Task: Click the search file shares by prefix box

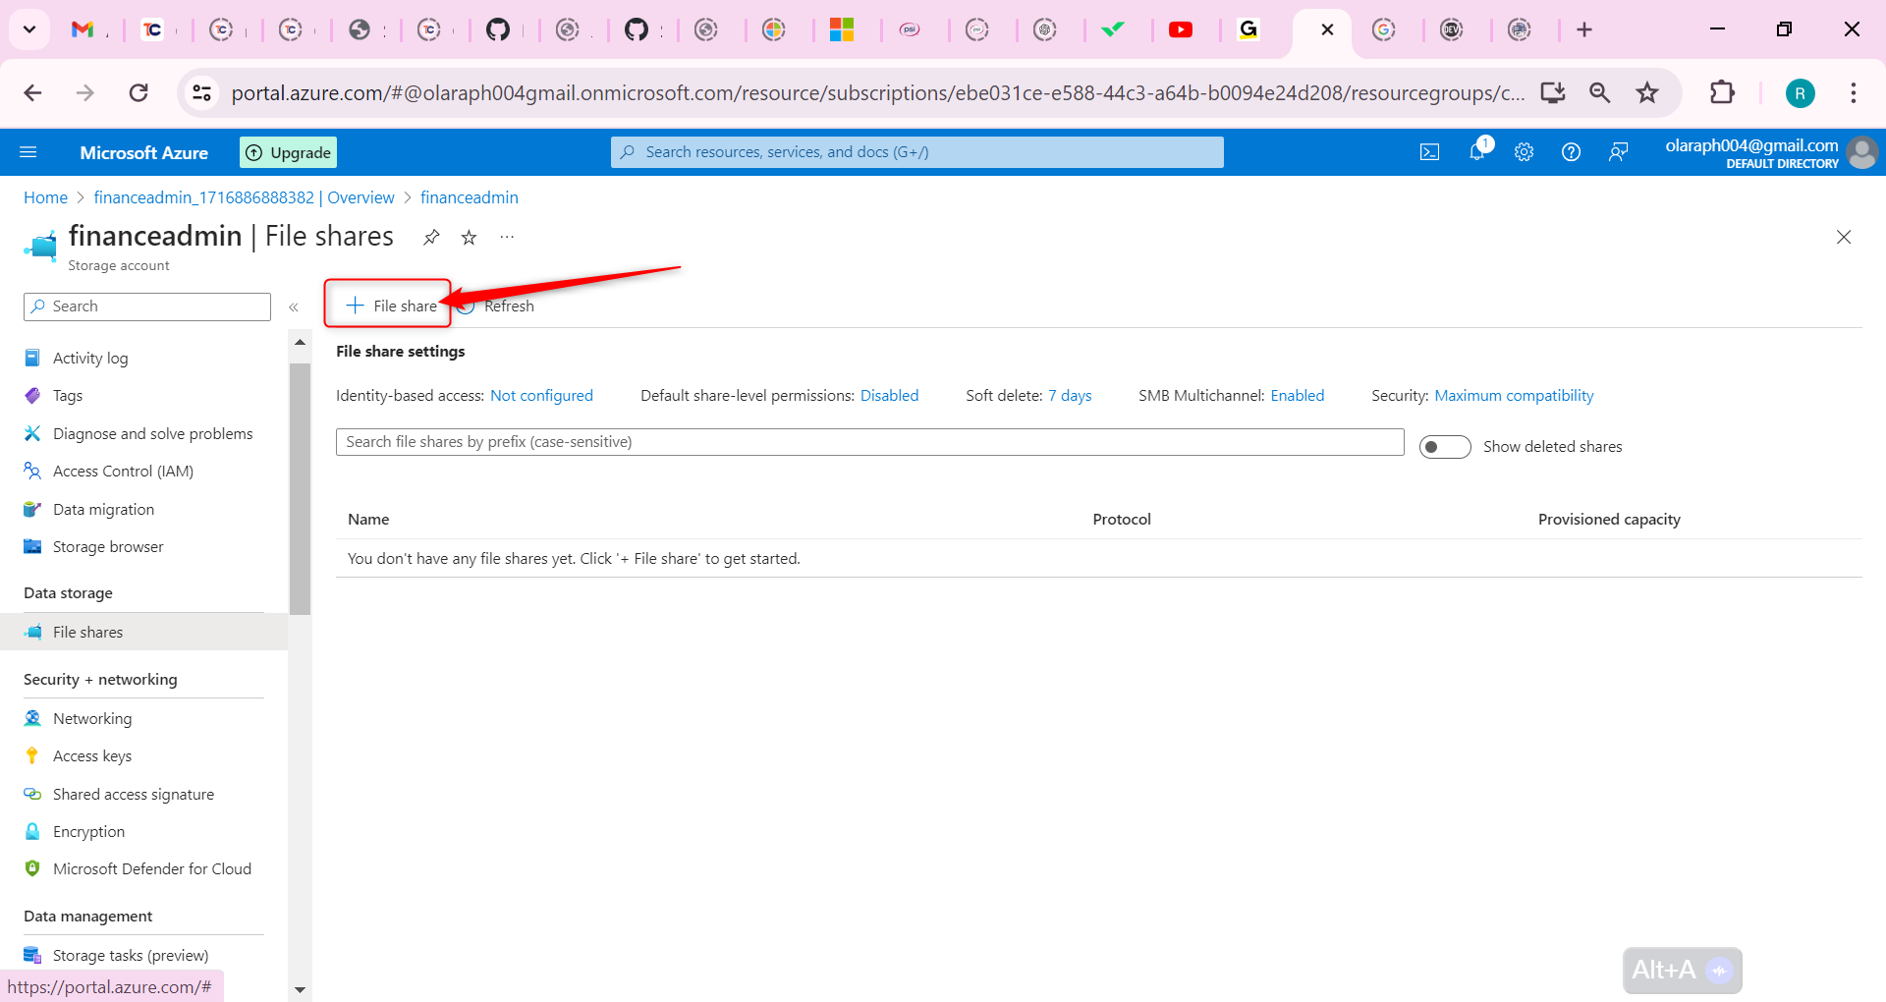Action: [x=868, y=441]
